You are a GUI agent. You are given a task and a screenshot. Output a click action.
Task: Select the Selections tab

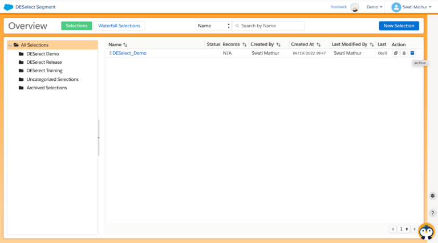[76, 26]
